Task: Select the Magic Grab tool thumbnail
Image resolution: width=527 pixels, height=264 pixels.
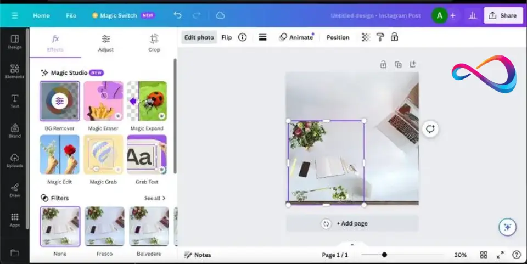Action: pyautogui.click(x=103, y=155)
